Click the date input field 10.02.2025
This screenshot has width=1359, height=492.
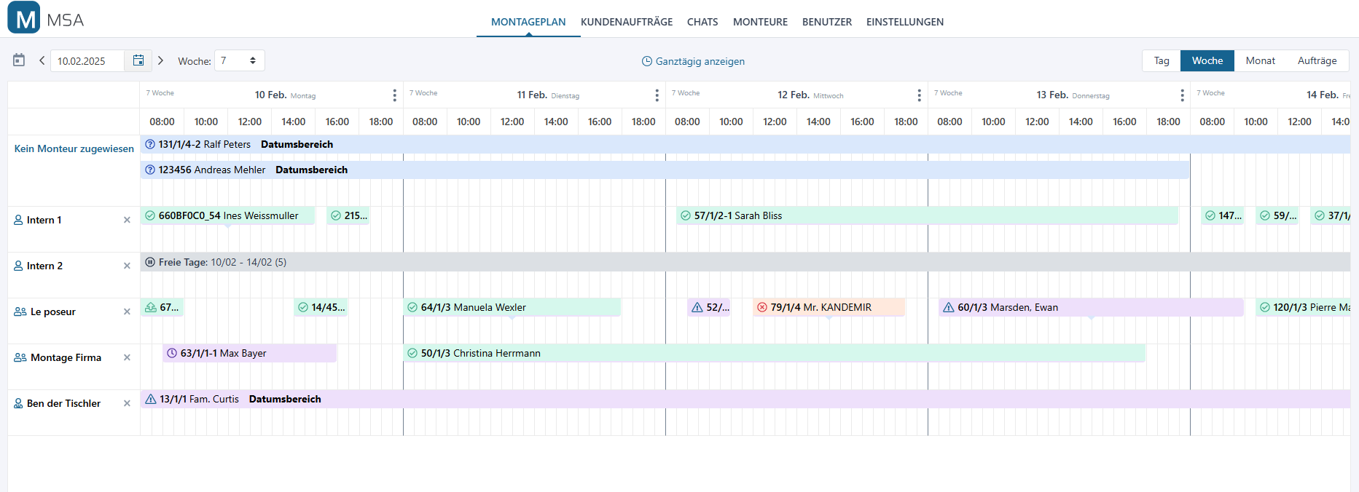pos(87,61)
